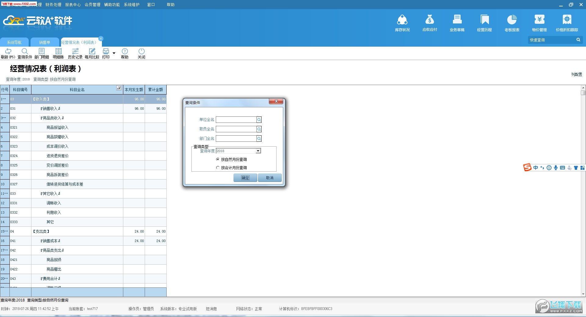Click the lookup icon beside 部门全名
Viewport: 586px width, 317px height.
click(x=259, y=139)
